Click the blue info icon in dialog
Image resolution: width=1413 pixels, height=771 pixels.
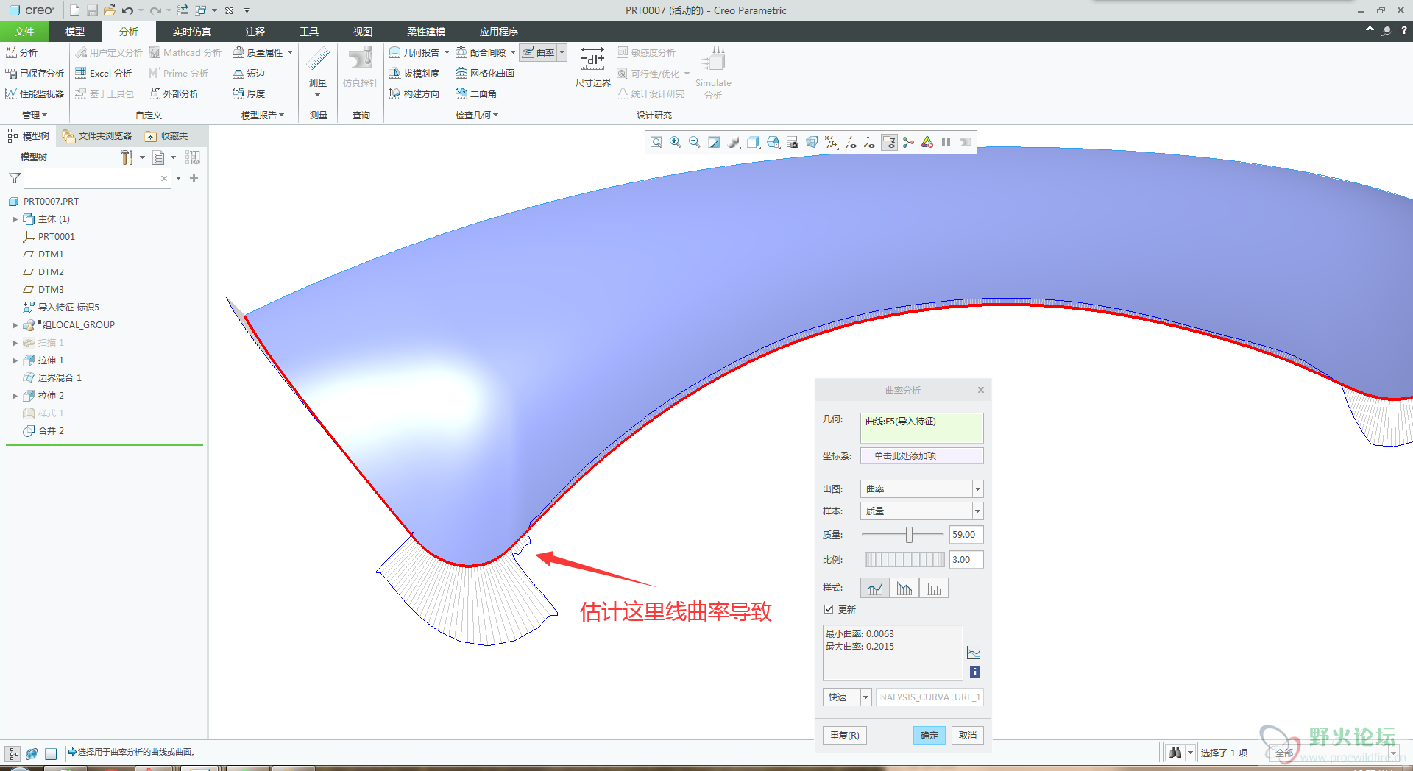tap(974, 672)
